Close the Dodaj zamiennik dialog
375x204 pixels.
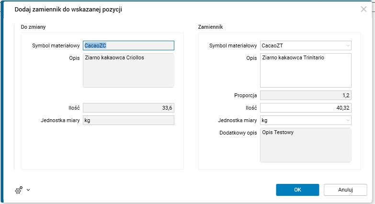[364, 9]
